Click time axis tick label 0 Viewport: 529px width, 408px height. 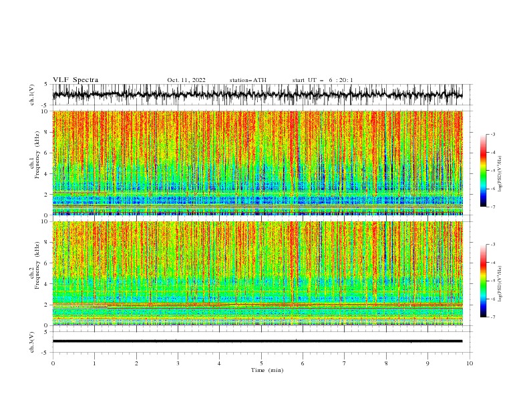53,363
